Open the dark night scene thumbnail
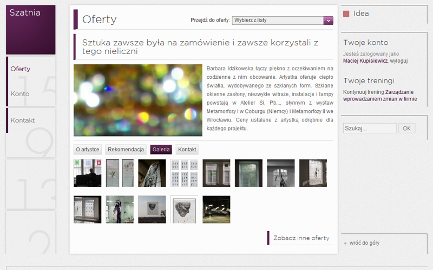Viewport: 433px width, 270px height. (216, 210)
